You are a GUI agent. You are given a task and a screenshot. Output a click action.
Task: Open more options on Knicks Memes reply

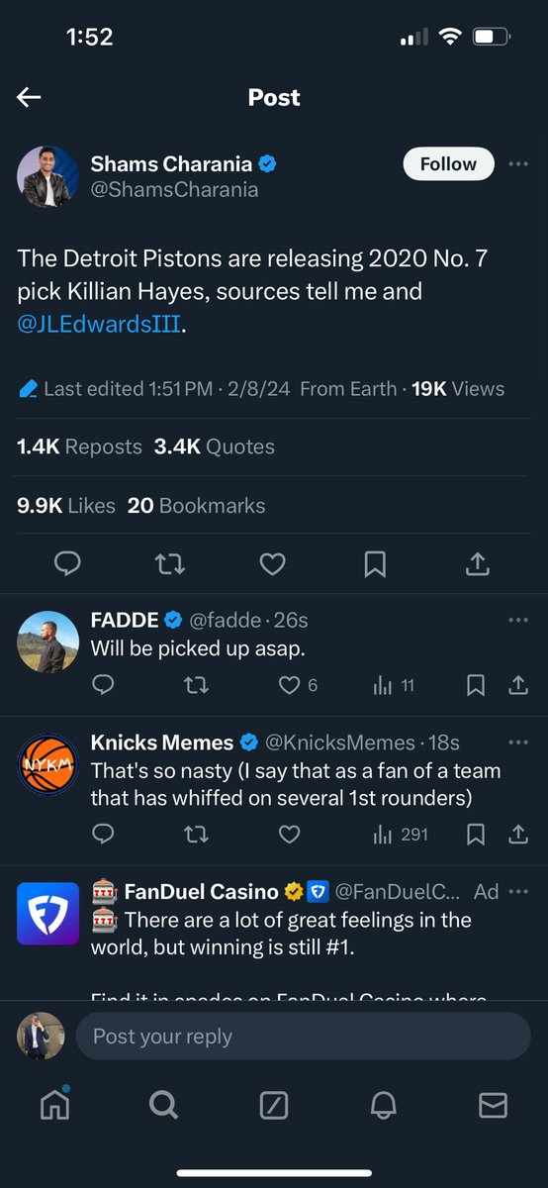[x=517, y=742]
